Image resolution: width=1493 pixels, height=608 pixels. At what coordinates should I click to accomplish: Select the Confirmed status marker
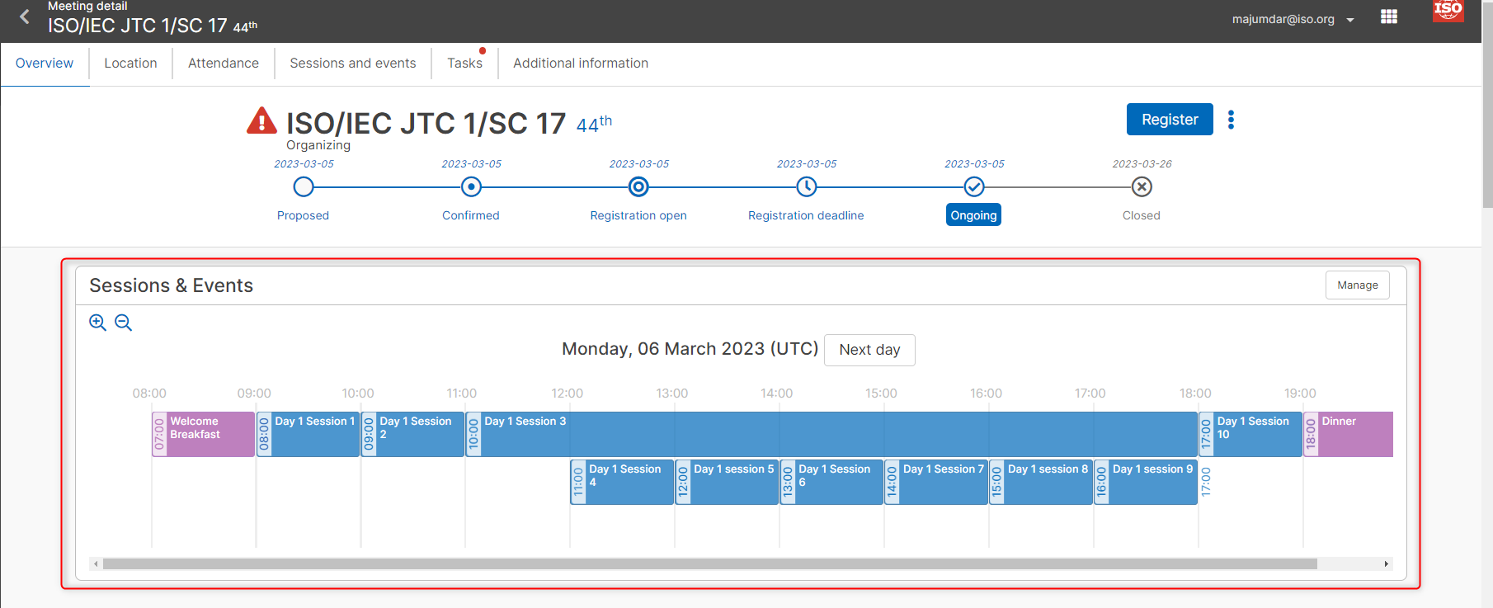point(471,187)
